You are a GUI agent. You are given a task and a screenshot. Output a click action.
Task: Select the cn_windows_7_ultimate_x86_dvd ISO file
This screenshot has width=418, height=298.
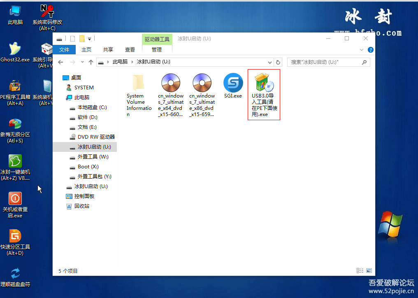coord(202,95)
